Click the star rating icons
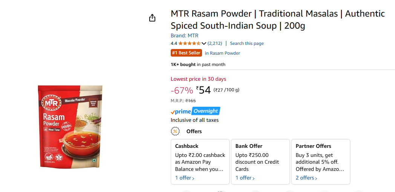 click(190, 43)
